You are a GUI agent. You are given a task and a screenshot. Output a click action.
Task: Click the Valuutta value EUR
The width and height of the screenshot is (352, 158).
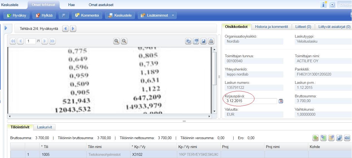(x=254, y=114)
